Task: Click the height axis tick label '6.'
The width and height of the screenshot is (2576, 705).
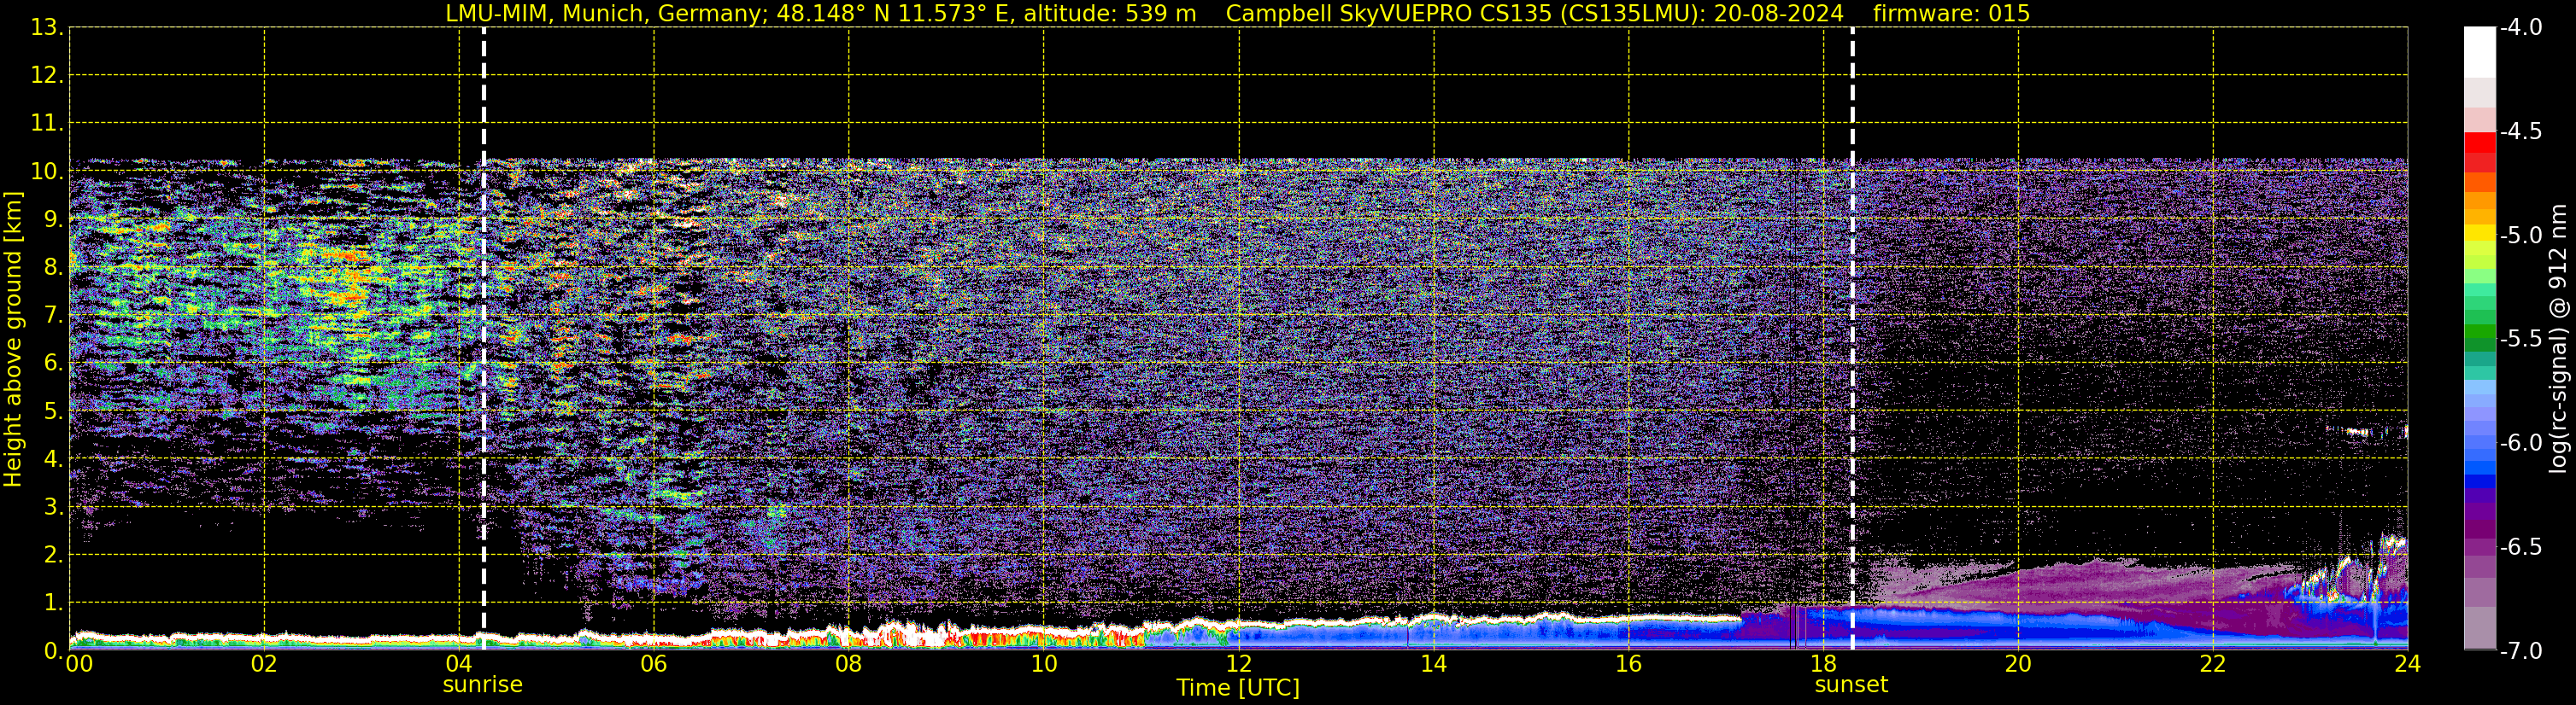Action: (53, 363)
